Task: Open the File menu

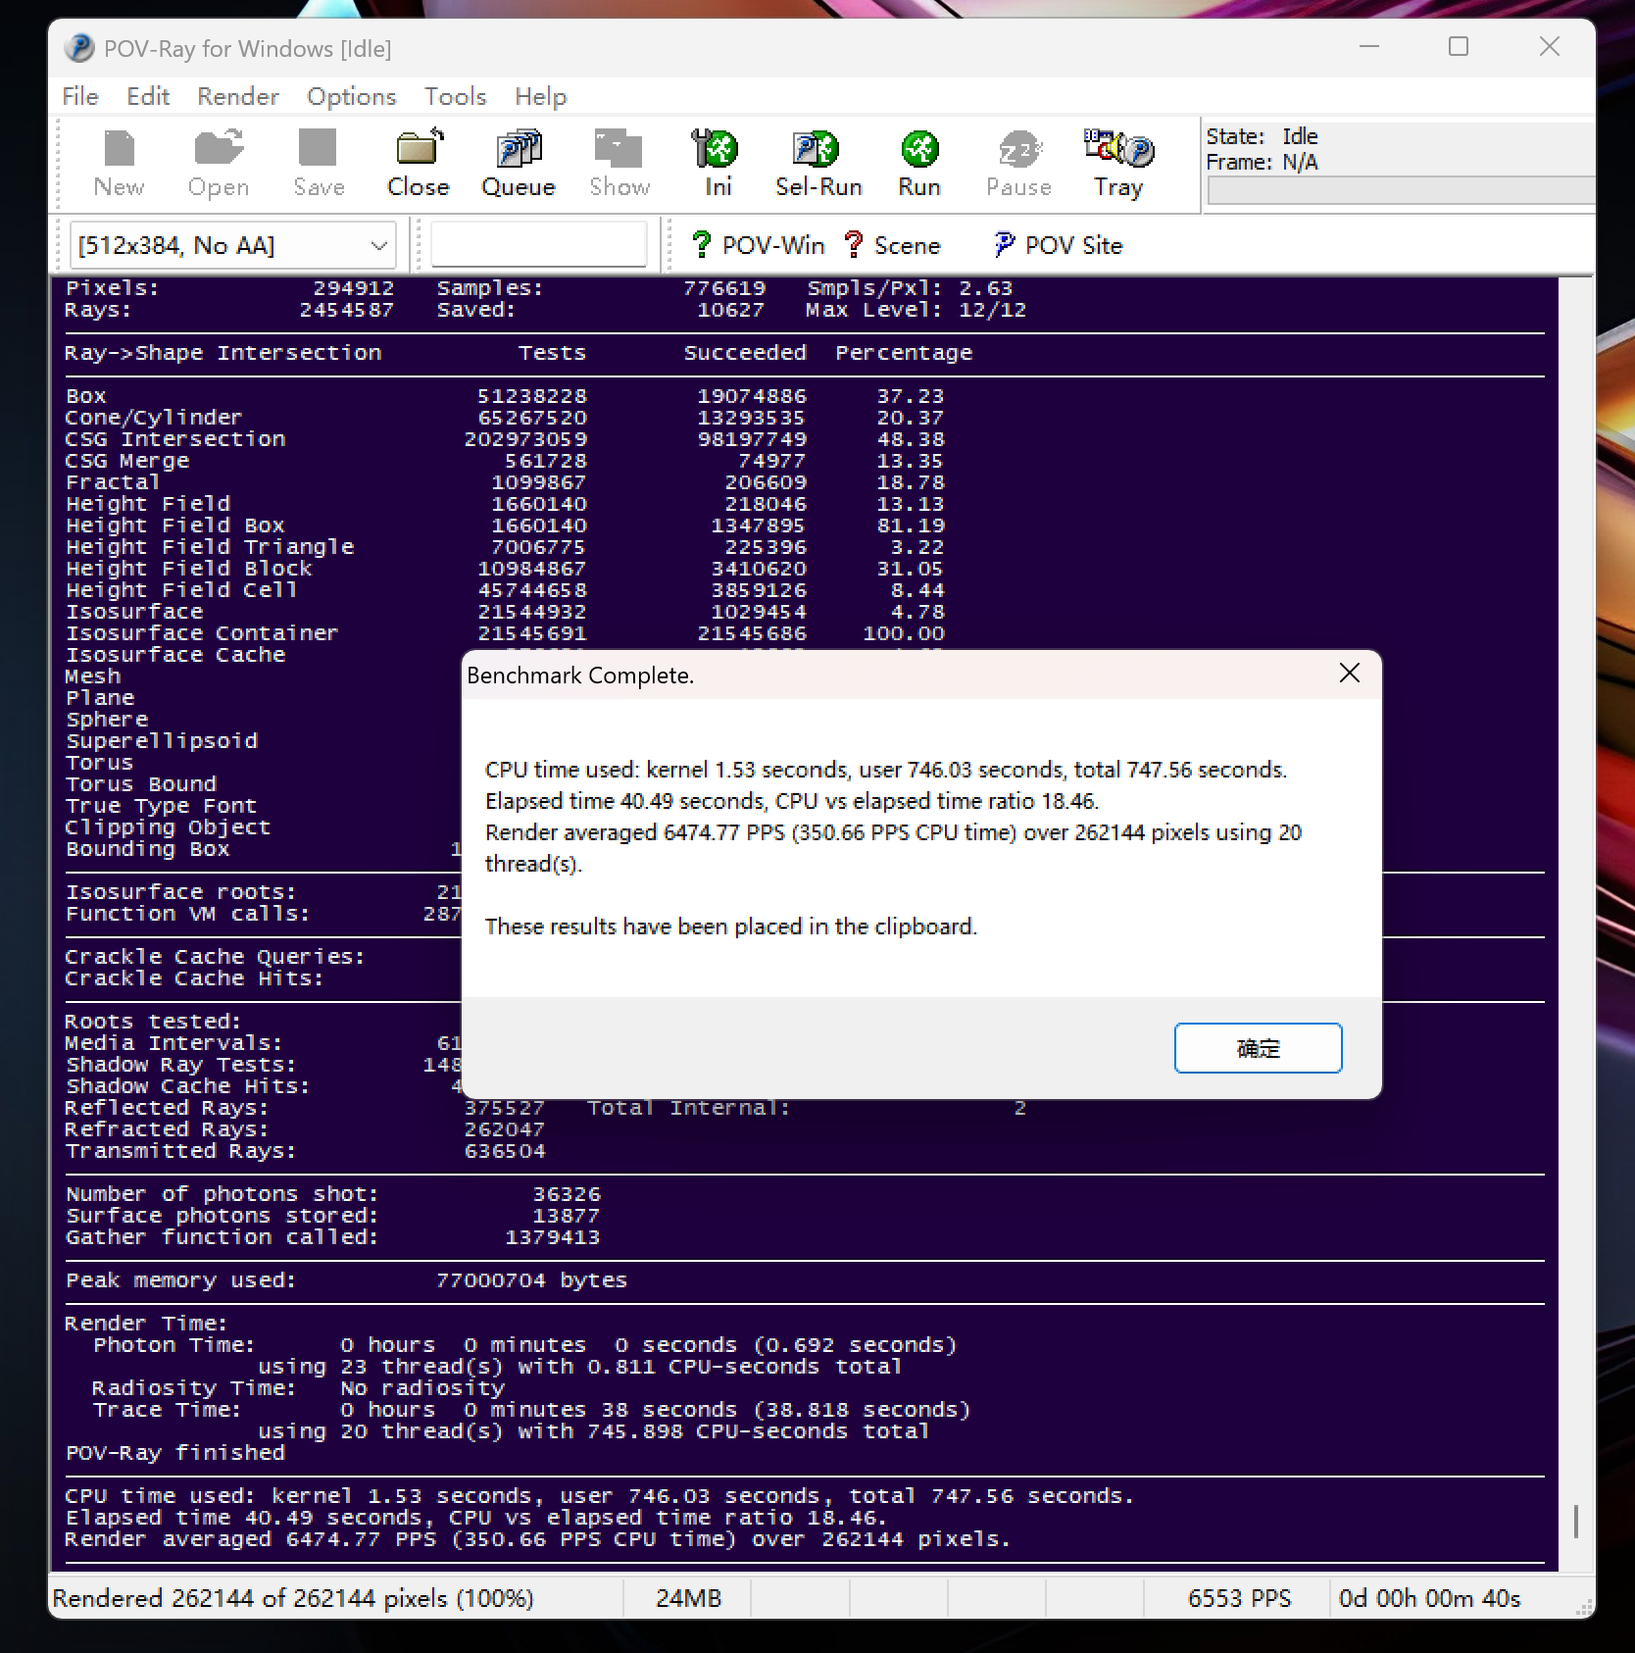Action: (78, 96)
